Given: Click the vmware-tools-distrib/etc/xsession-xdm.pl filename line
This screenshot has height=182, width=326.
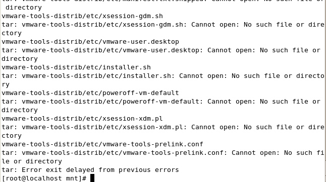Looking at the screenshot, I should click(82, 119).
